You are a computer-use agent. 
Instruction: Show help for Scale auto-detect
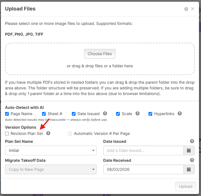(137, 113)
